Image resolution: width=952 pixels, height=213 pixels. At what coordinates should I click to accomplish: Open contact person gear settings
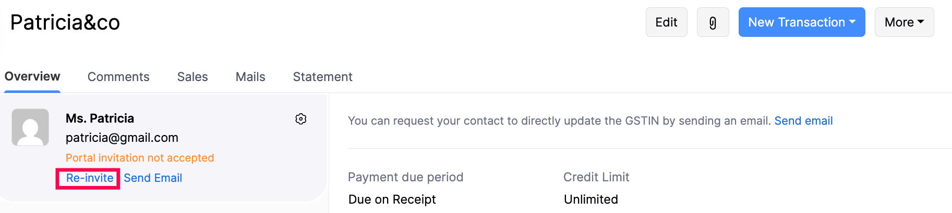pos(301,119)
